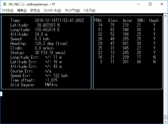Screen dimensions: 168x124
Task: Click the SNR column header
Action: coord(141,20)
